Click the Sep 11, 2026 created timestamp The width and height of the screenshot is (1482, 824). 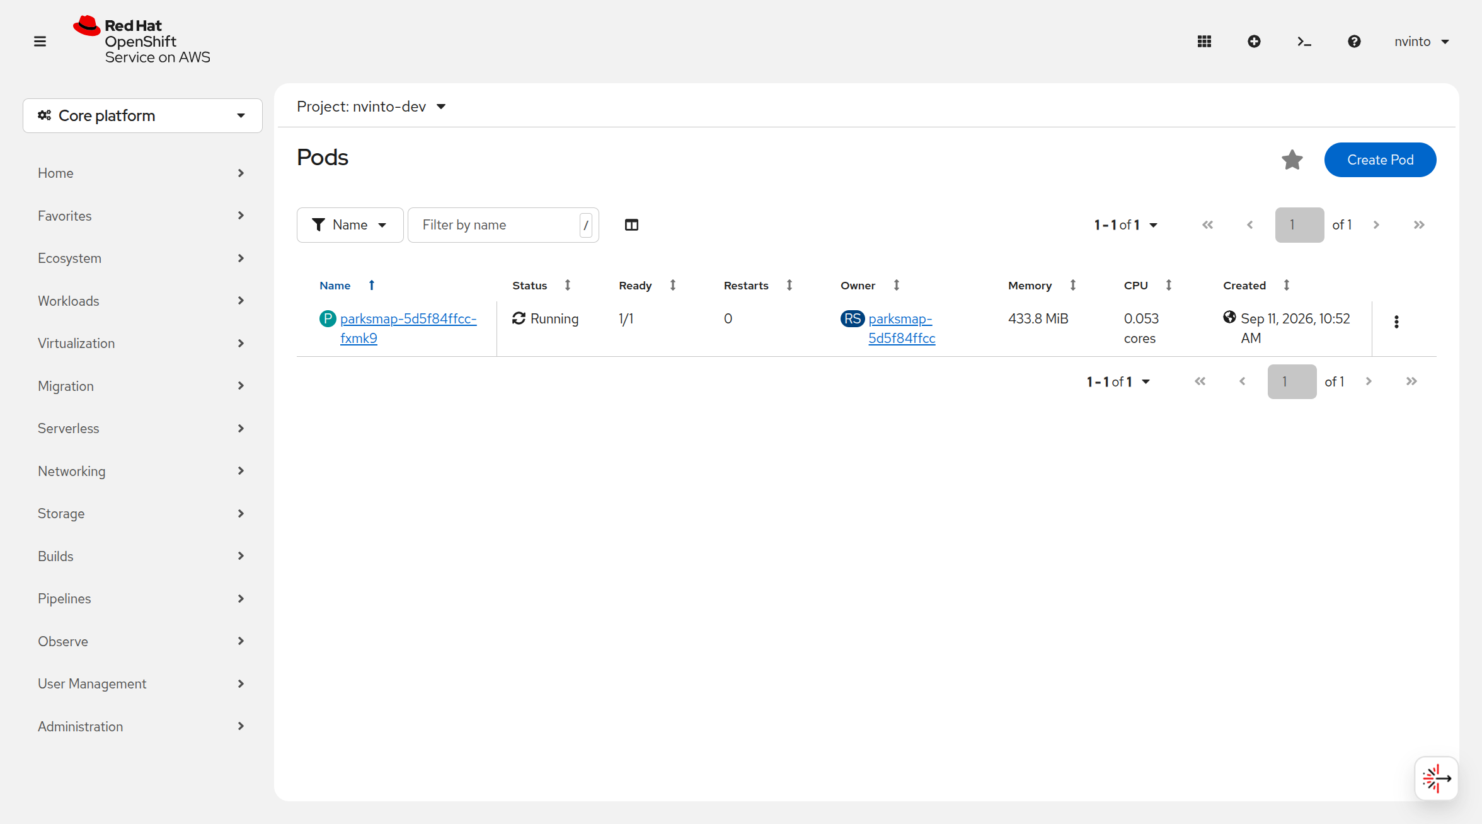[1295, 328]
